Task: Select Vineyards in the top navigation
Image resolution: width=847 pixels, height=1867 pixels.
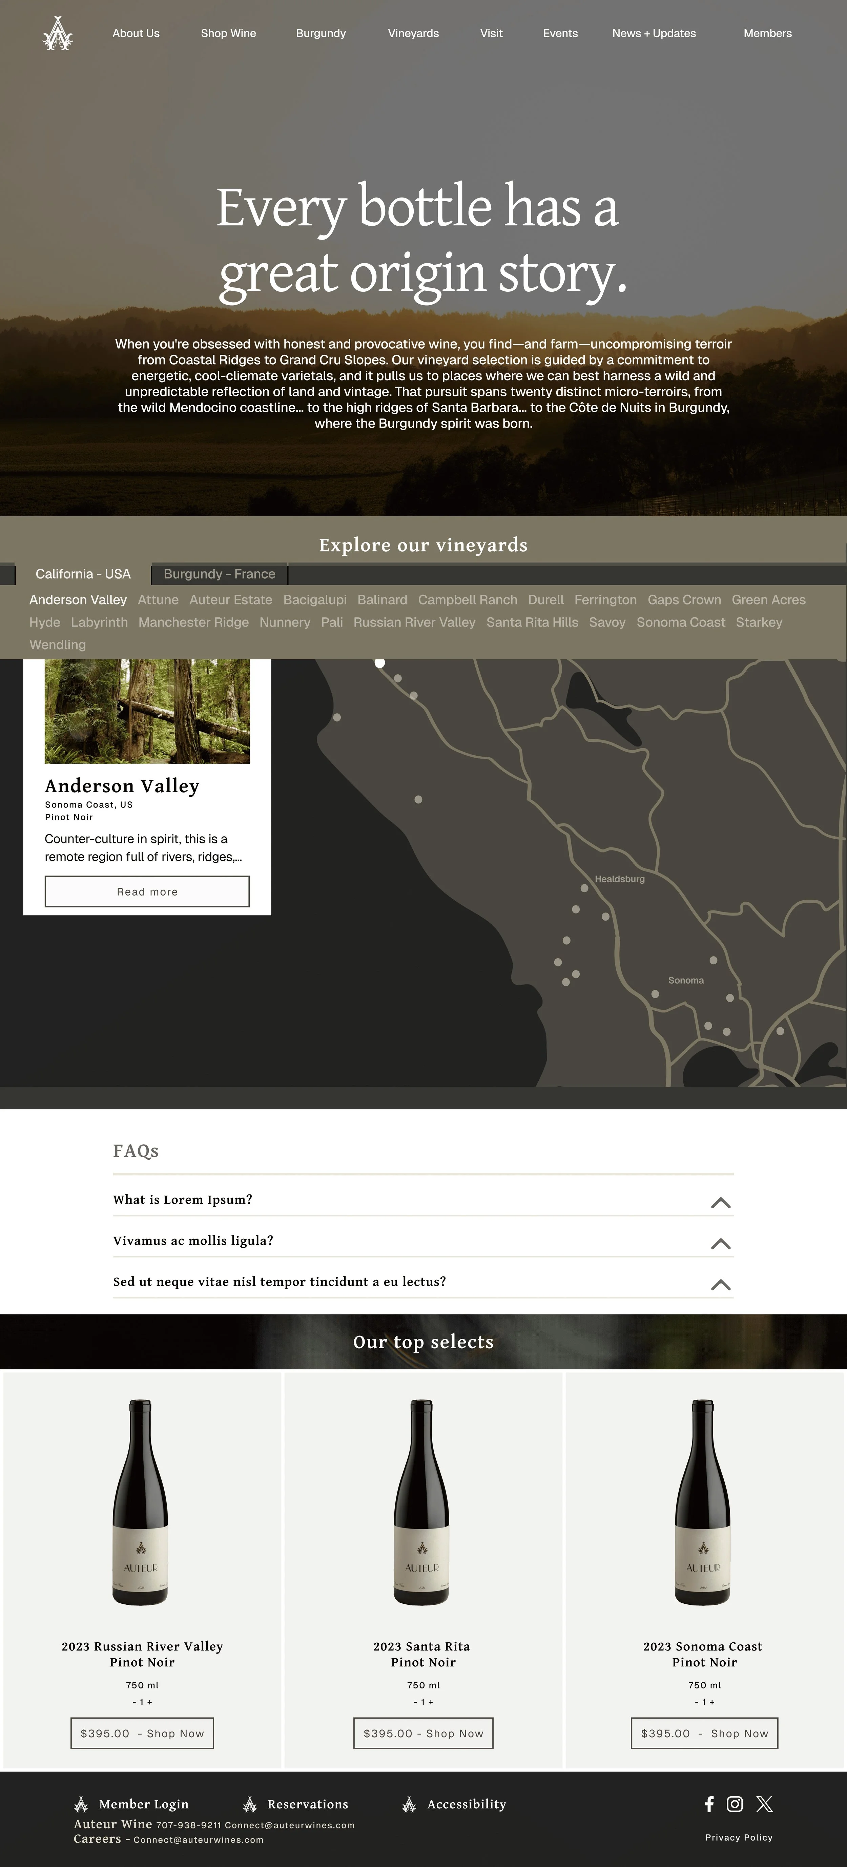Action: [413, 33]
